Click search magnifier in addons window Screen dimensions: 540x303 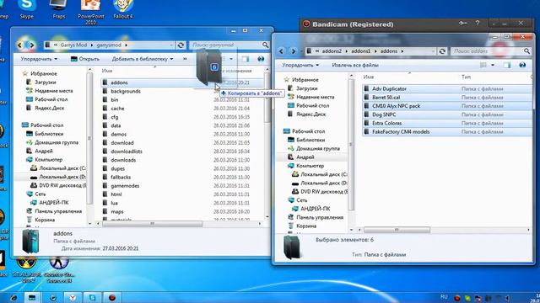526,51
